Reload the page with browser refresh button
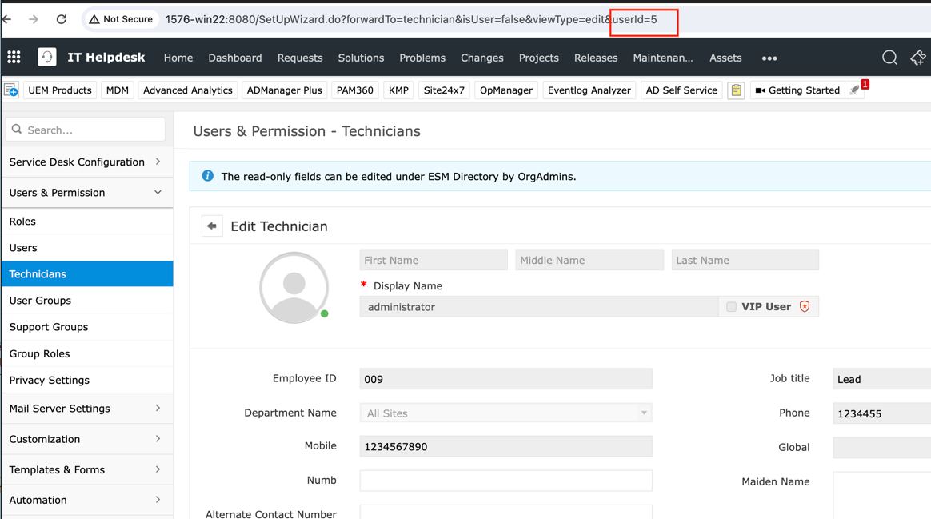This screenshot has height=519, width=931. coord(62,19)
